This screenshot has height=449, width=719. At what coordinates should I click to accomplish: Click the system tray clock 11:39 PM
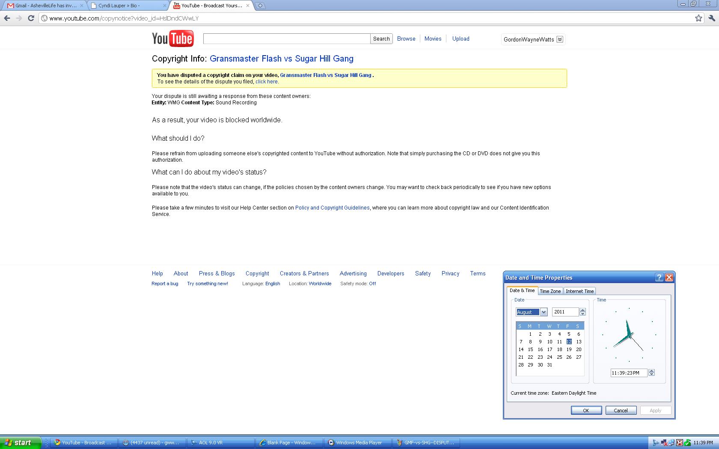tap(703, 443)
